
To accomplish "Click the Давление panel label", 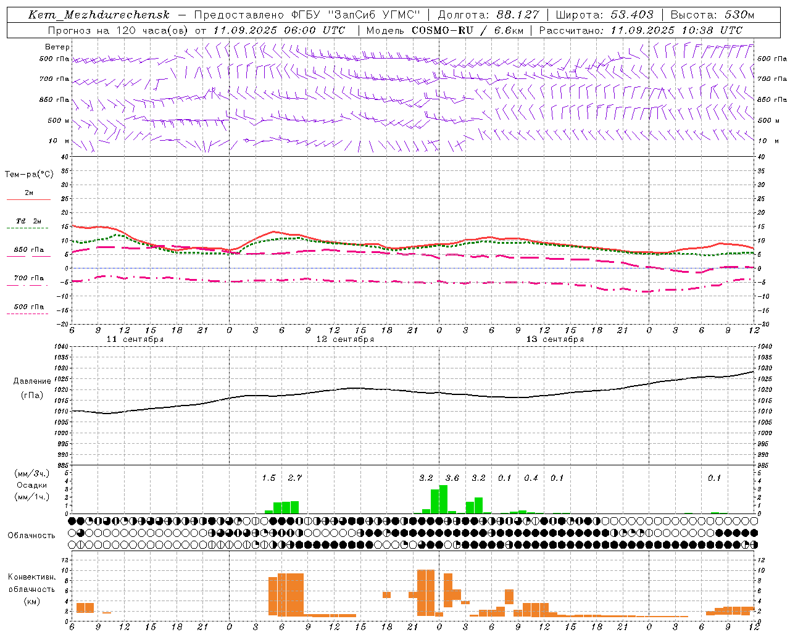I will tap(32, 381).
